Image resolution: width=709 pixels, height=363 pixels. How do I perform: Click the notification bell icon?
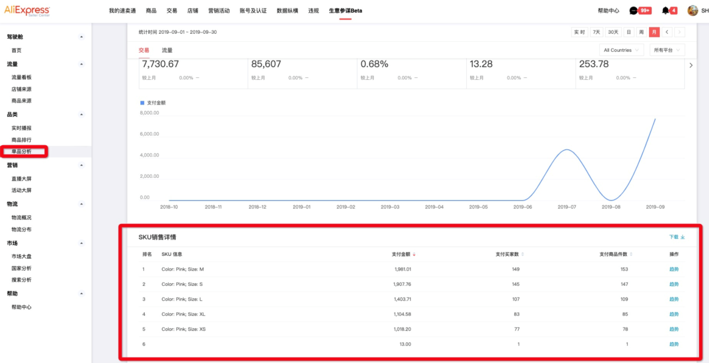pyautogui.click(x=666, y=11)
